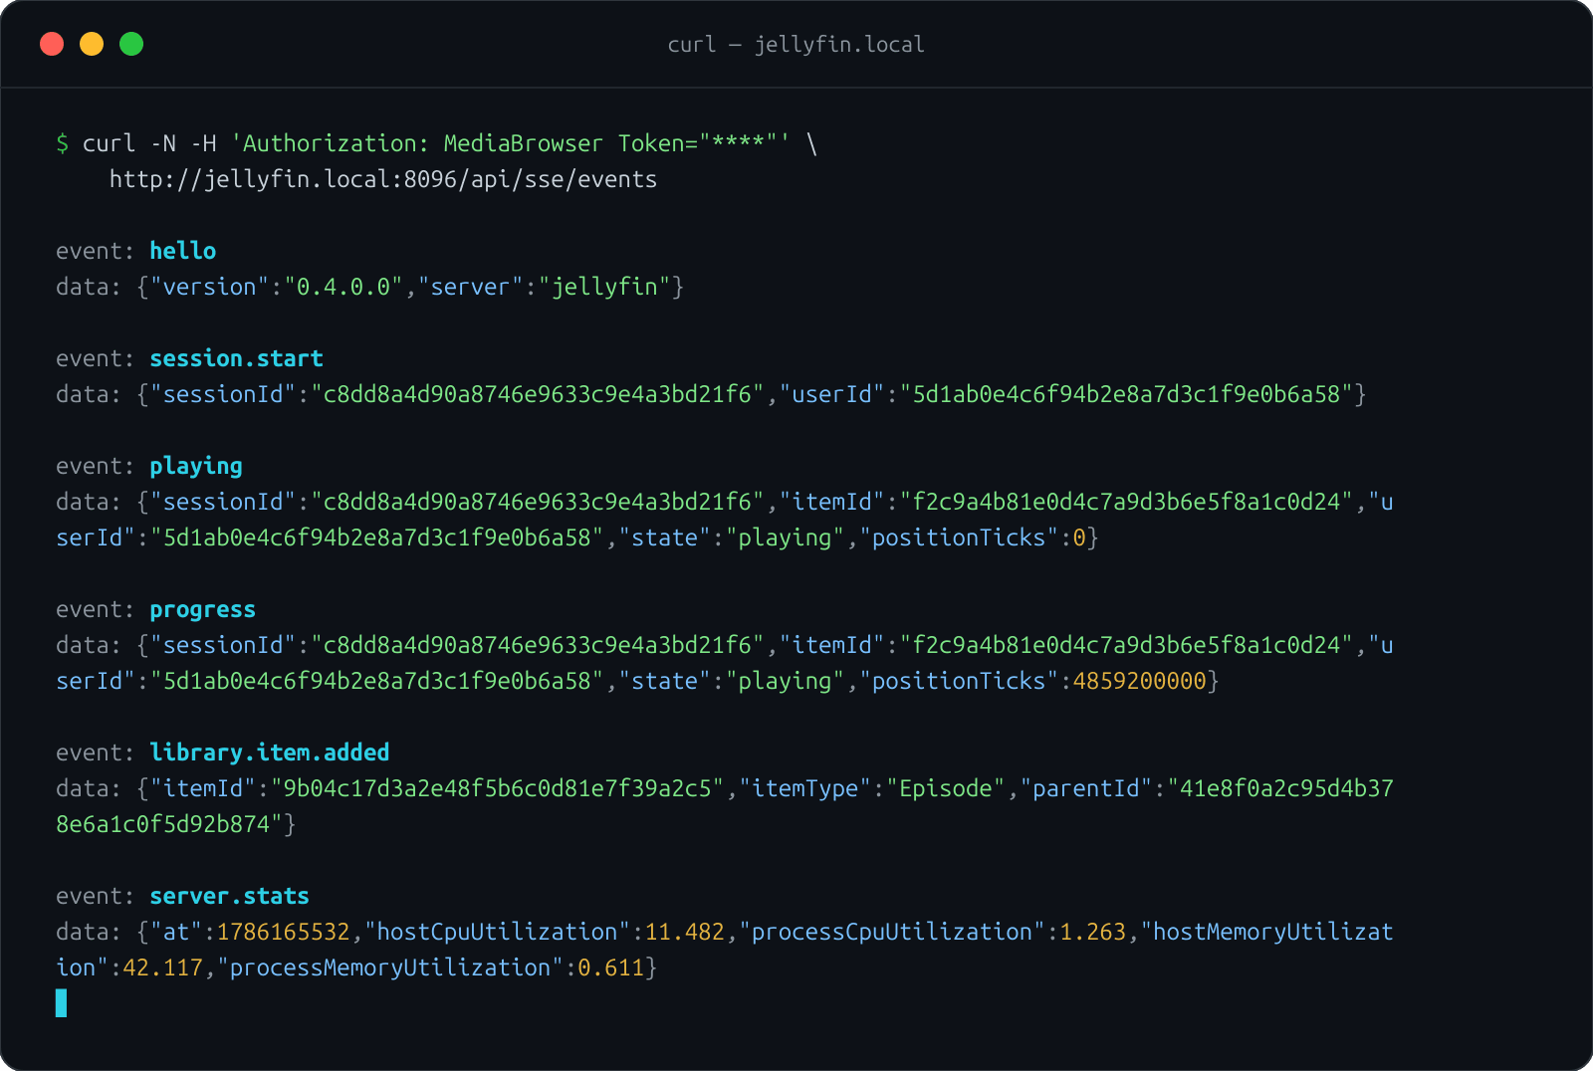Click sessionId value in session.start data

[538, 394]
